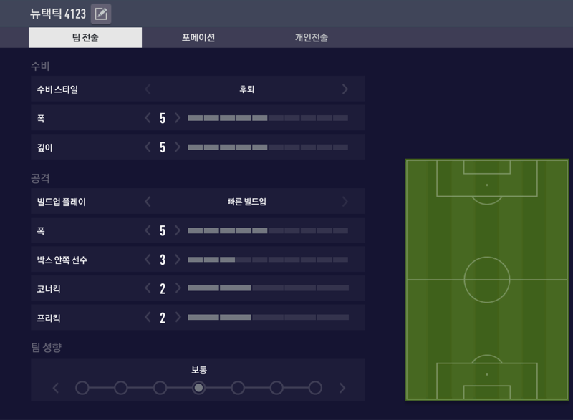Increase 수비 깊이 with right arrow
The image size is (573, 420).
(178, 147)
